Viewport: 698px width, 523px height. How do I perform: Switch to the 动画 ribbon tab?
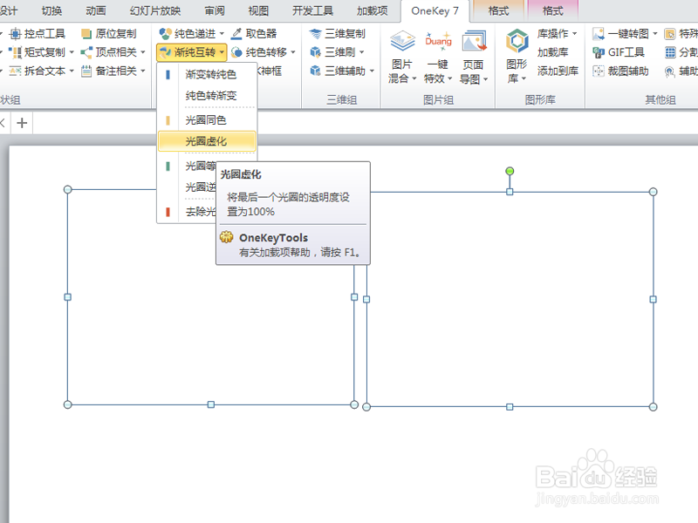[x=96, y=10]
